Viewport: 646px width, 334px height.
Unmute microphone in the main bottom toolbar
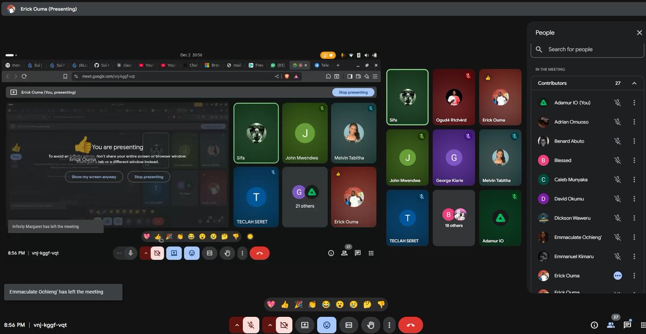pos(250,325)
